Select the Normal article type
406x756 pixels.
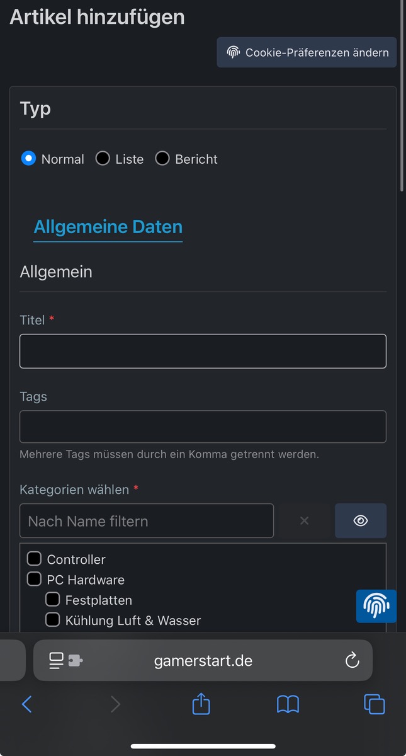28,159
